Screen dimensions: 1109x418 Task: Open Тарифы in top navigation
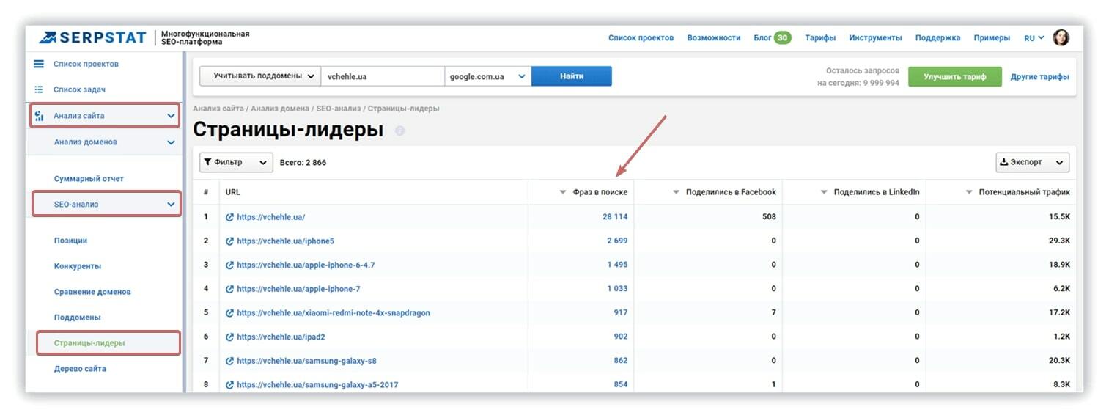tap(820, 38)
